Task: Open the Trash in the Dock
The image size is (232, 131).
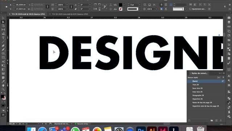Action: (x=200, y=129)
